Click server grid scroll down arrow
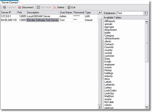Image resolution: width=152 pixels, height=112 pixels. tap(100, 107)
